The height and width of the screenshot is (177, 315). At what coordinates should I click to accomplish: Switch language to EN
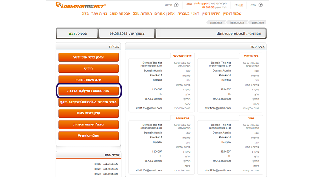(236, 5)
